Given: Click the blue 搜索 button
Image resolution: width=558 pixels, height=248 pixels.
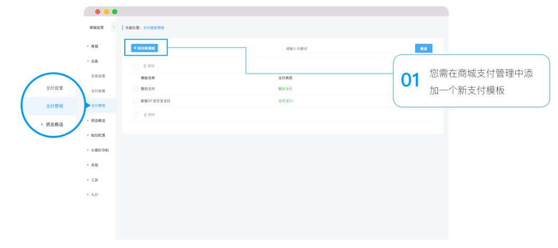Looking at the screenshot, I should [424, 49].
